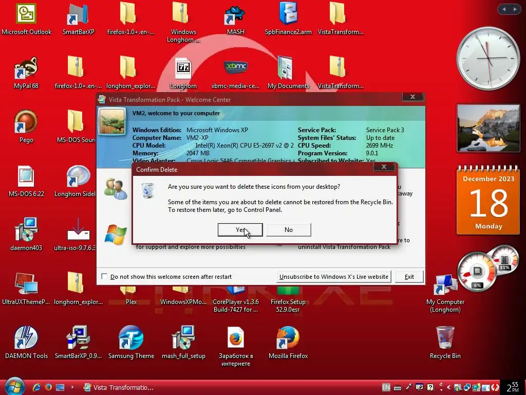Screen dimensions: 526x395
Task: Click the analog clock gadget
Action: pos(488,59)
